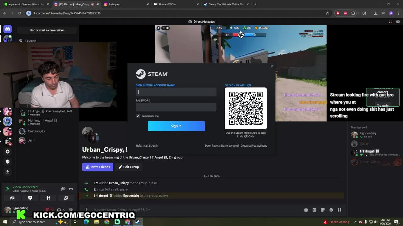Open the CastawayEel direct message

(x=47, y=131)
